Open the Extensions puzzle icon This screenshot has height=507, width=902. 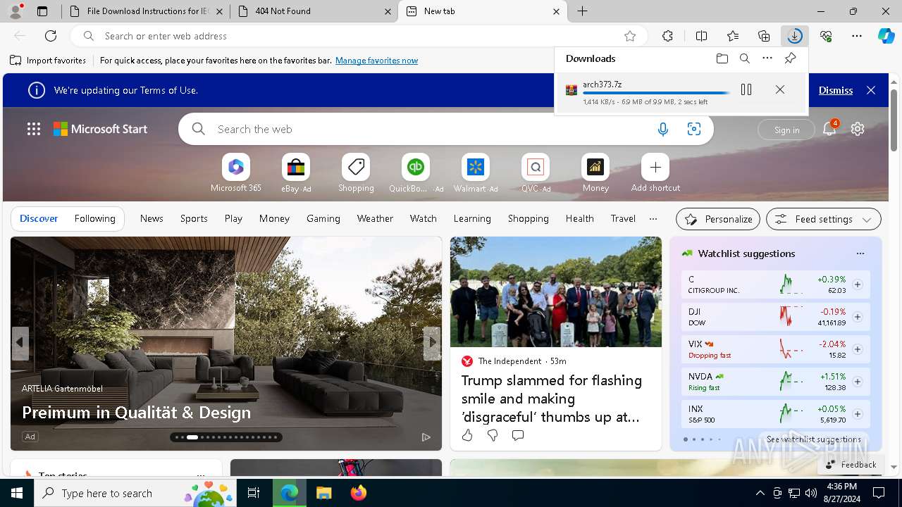[667, 36]
